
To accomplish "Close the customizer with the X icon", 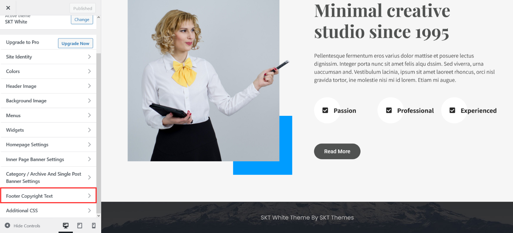I will click(x=8, y=8).
